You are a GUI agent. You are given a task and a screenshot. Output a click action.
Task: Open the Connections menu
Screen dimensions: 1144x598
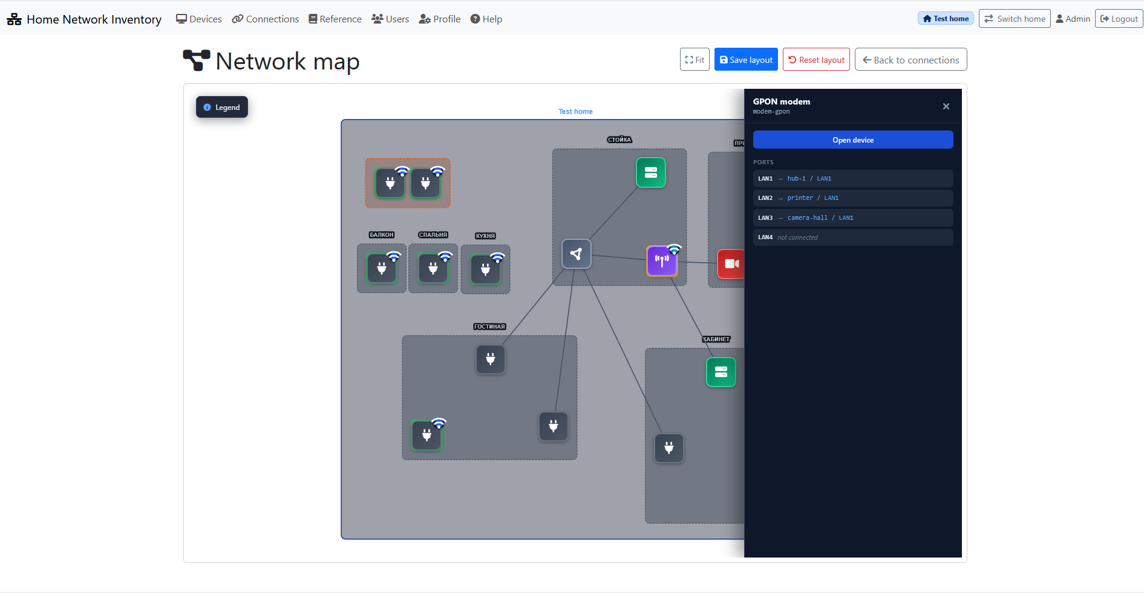coord(266,19)
